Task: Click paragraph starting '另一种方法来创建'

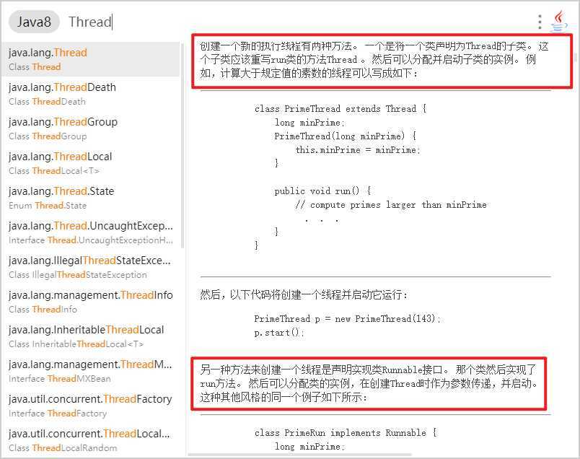Action: click(x=369, y=383)
